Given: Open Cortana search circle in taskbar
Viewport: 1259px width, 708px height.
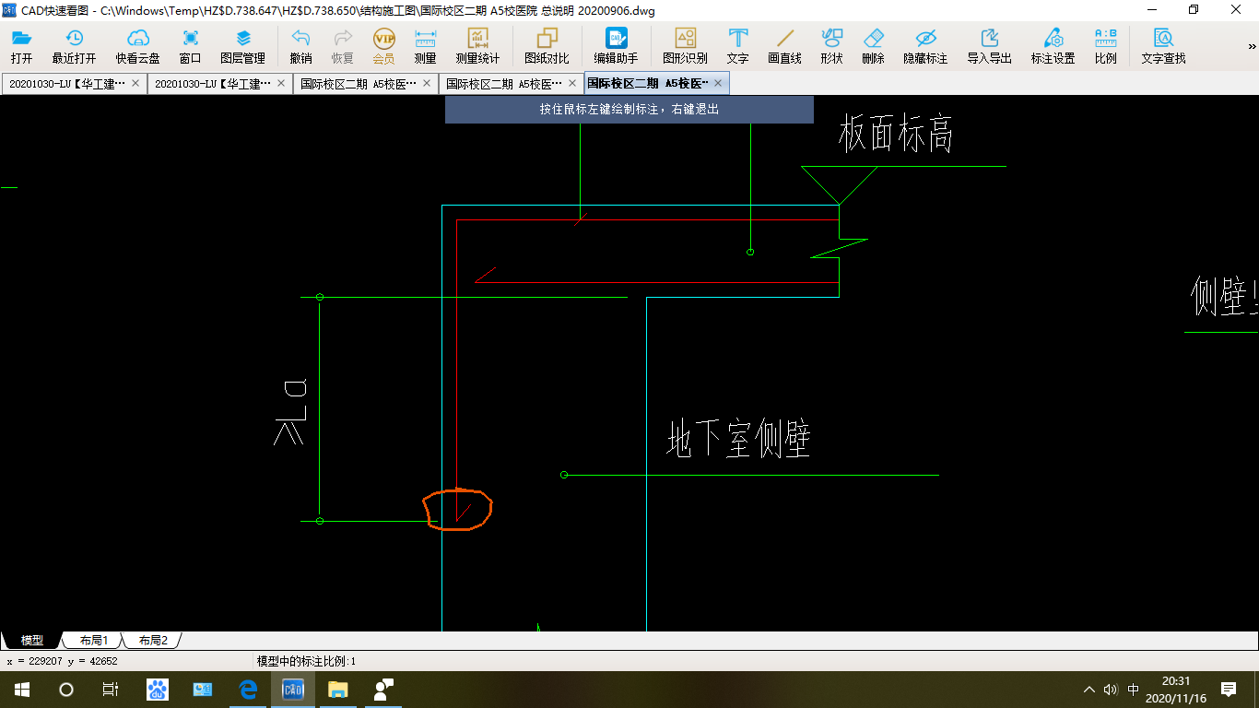Looking at the screenshot, I should coord(66,690).
